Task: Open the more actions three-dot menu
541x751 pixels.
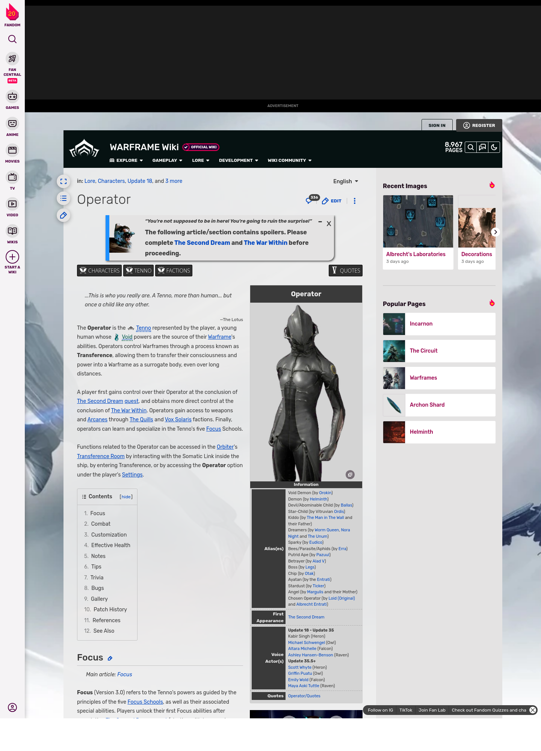Action: coord(355,201)
